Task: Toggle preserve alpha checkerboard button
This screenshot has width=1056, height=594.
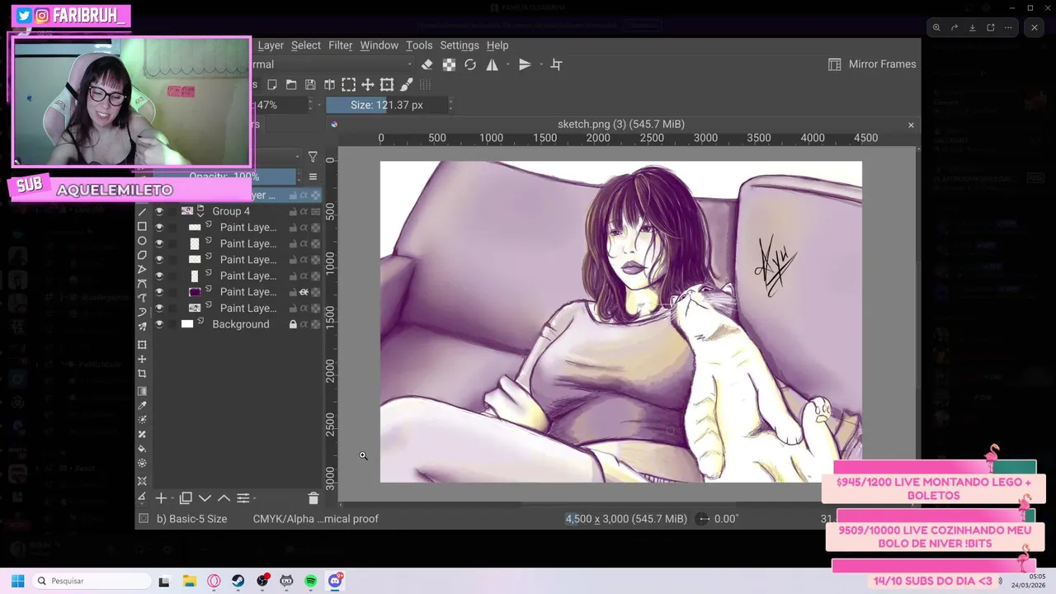Action: pos(449,64)
